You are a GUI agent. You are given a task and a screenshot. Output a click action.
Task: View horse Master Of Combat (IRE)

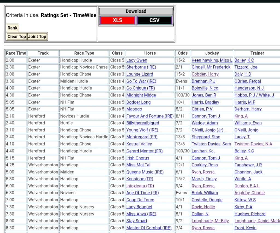point(149,228)
